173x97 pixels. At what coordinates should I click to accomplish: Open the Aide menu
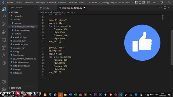(81, 2)
